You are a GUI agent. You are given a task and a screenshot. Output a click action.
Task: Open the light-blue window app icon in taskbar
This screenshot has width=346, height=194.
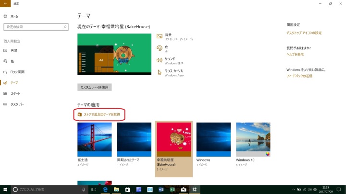pyautogui.click(x=149, y=189)
